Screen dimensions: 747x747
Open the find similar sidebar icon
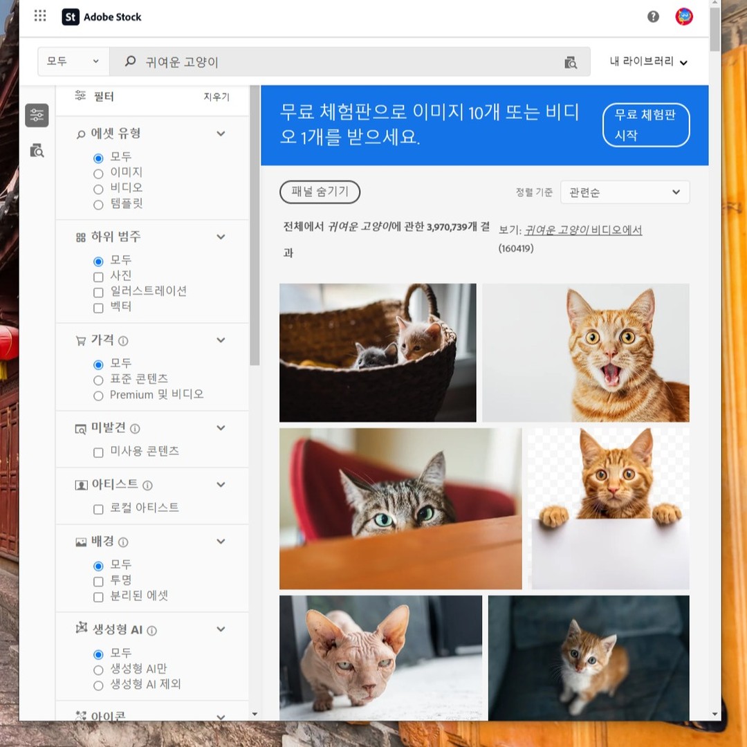pos(37,151)
